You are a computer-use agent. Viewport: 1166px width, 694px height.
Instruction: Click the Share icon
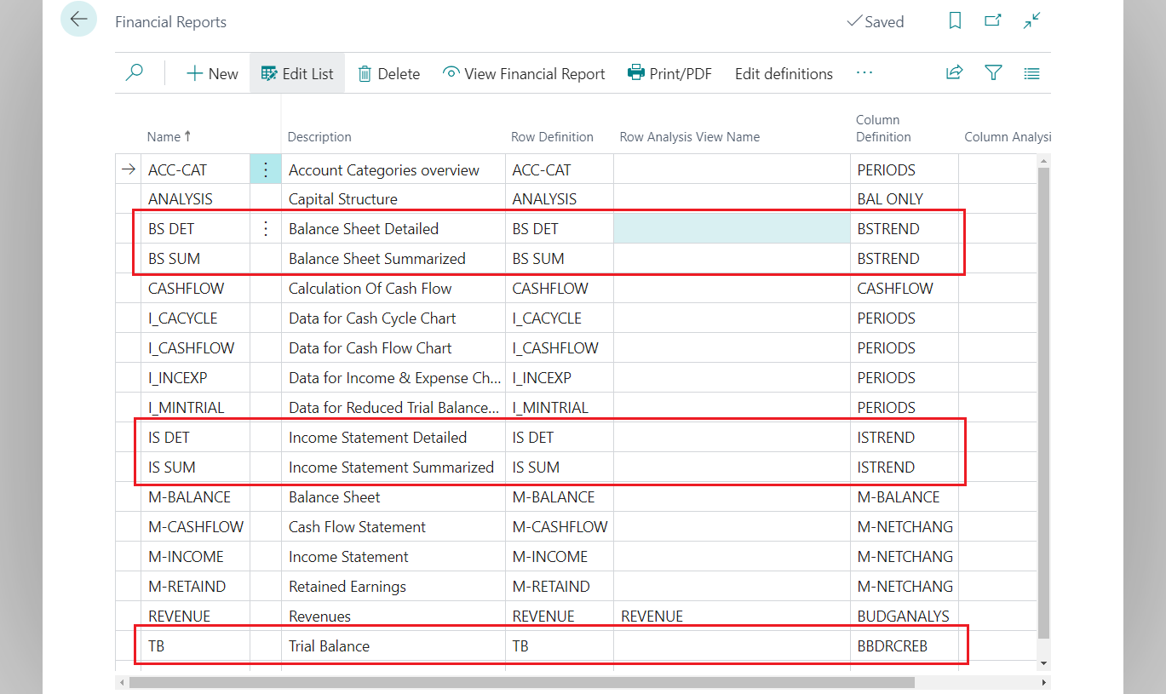coord(954,72)
